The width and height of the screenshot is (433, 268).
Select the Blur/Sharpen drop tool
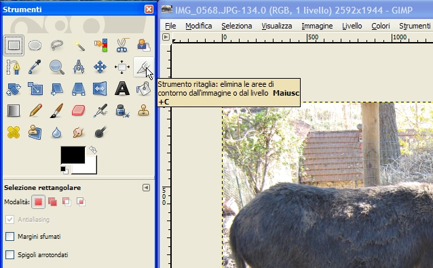[56, 133]
